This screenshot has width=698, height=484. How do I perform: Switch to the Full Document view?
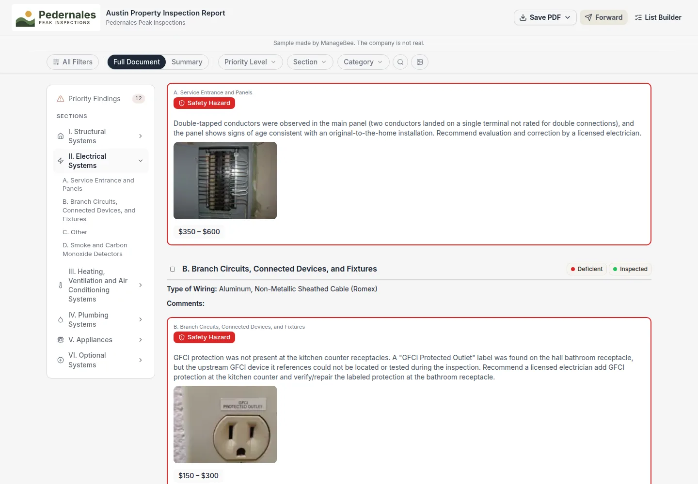click(x=137, y=62)
